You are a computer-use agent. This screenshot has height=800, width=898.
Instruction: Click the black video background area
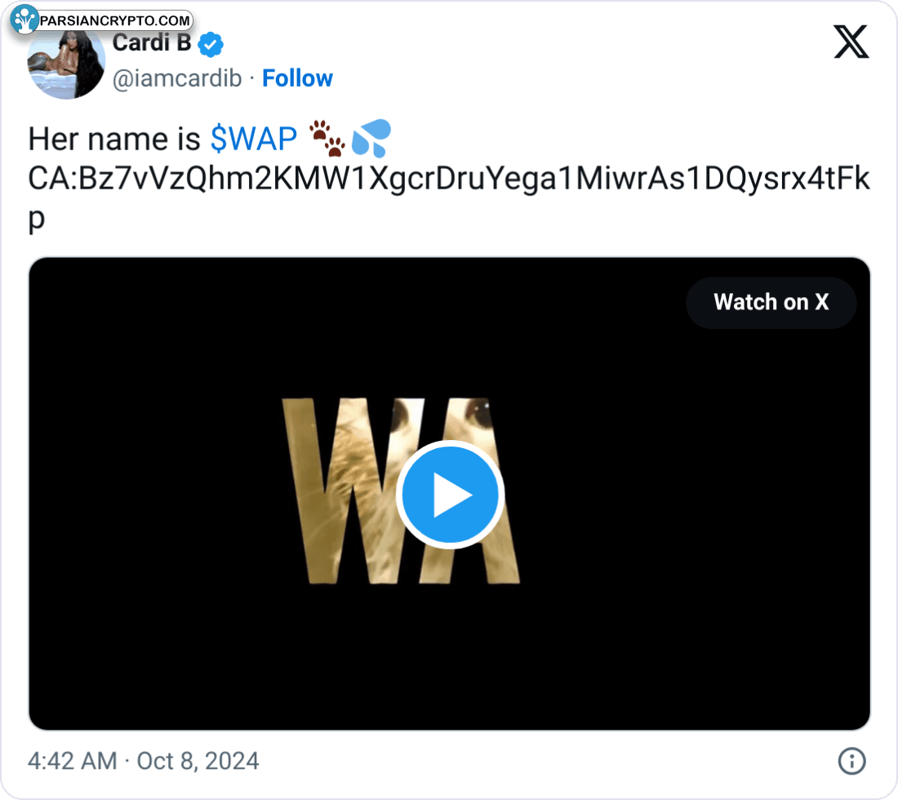687,515
